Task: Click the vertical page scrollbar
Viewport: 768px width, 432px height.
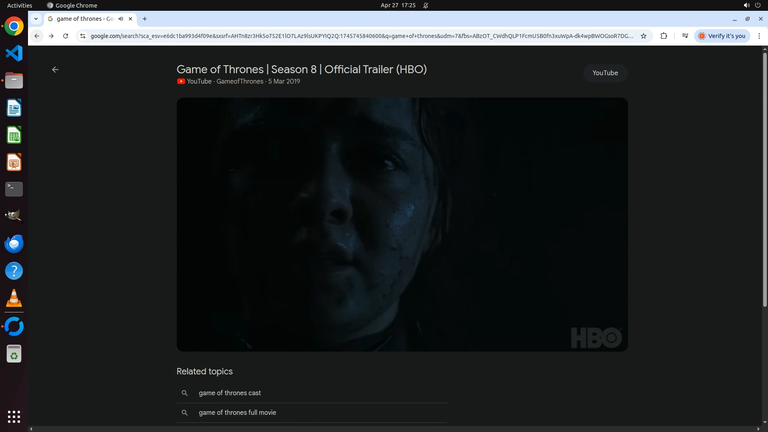Action: 764,180
